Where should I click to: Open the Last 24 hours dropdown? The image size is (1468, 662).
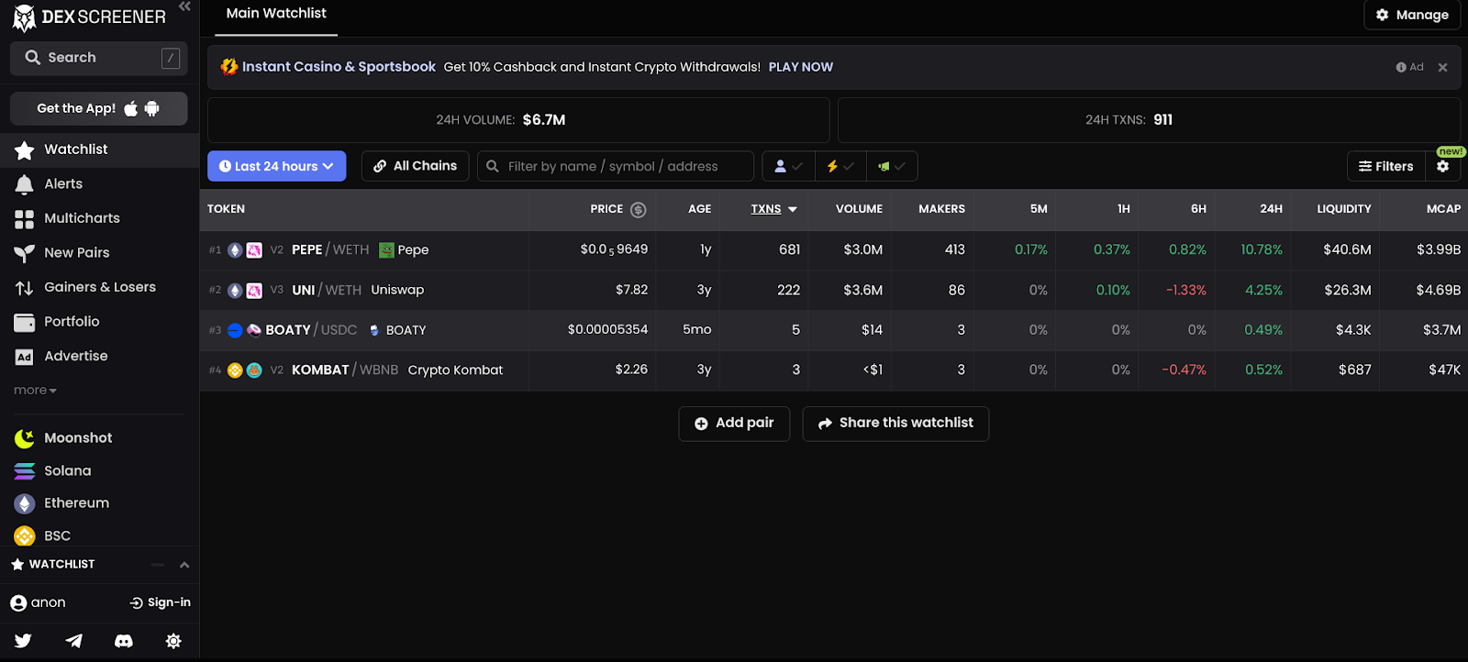[276, 166]
